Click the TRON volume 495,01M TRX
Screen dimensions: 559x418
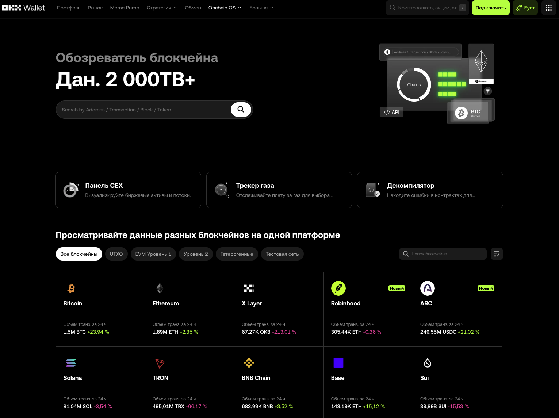pyautogui.click(x=168, y=406)
